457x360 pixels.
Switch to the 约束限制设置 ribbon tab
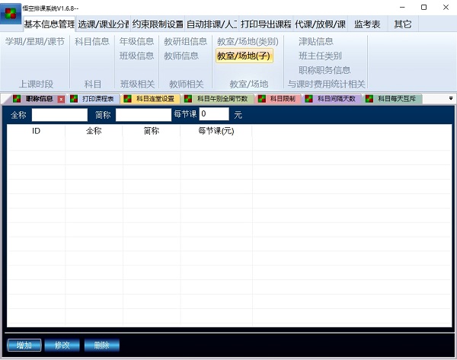[x=158, y=24]
